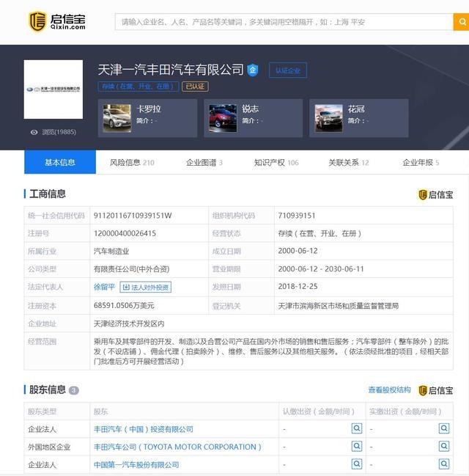View 认缴出资 details for 中国第一汽车股份有限公司
Image resolution: width=469 pixels, height=476 pixels.
357,464
